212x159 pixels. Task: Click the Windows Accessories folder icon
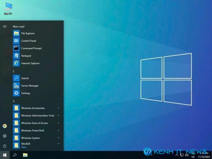(16, 108)
